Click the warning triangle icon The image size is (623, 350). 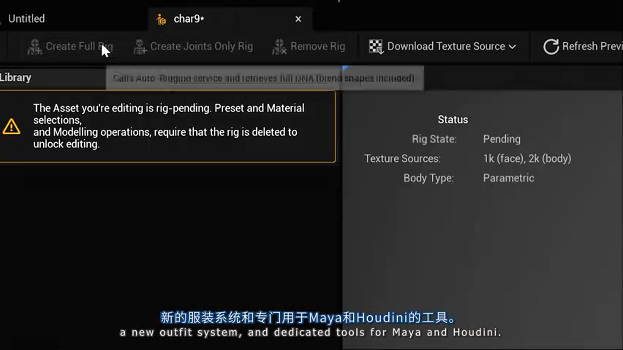click(11, 126)
